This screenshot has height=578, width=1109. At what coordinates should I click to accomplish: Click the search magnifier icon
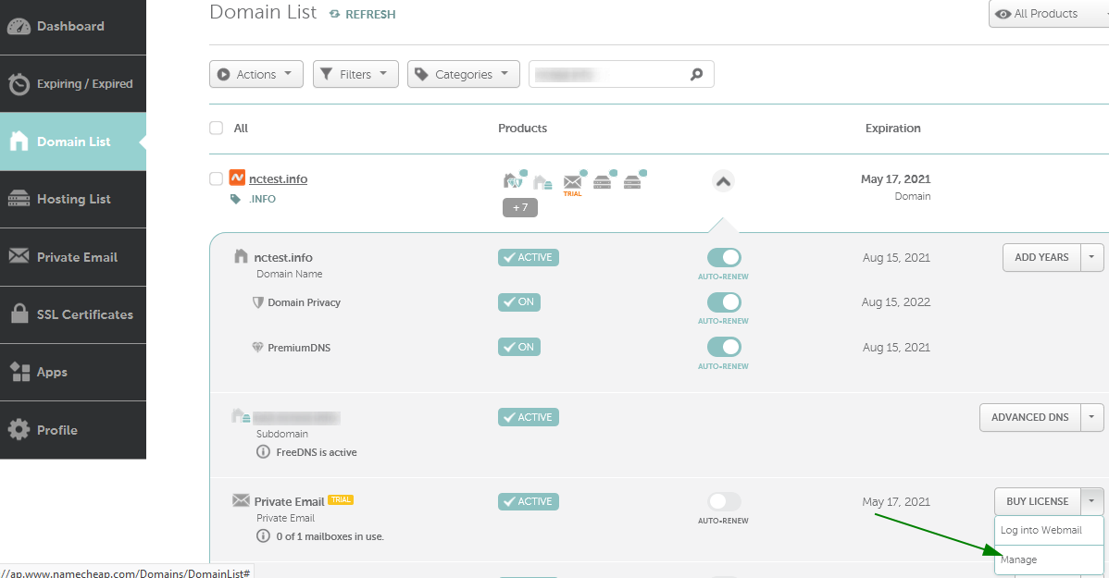[x=697, y=74]
